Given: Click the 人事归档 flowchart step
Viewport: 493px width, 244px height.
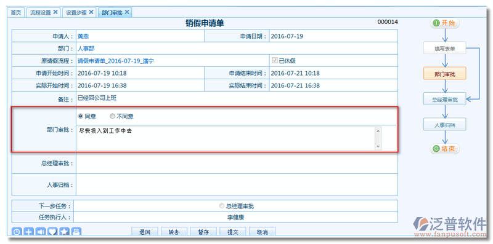Looking at the screenshot, I should (444, 125).
